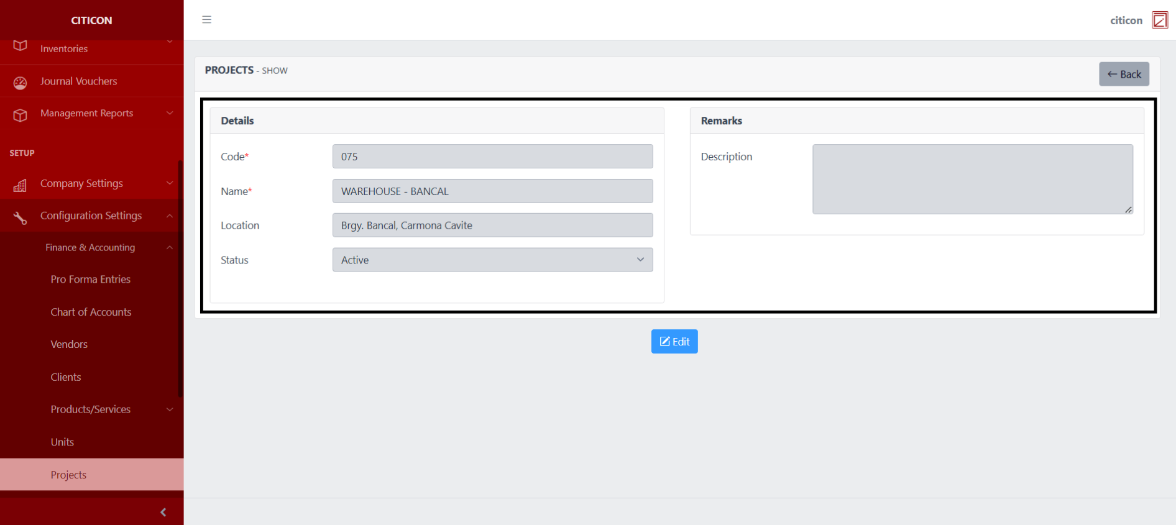The image size is (1176, 525).
Task: Click the Configuration Settings wrench icon
Action: (20, 217)
